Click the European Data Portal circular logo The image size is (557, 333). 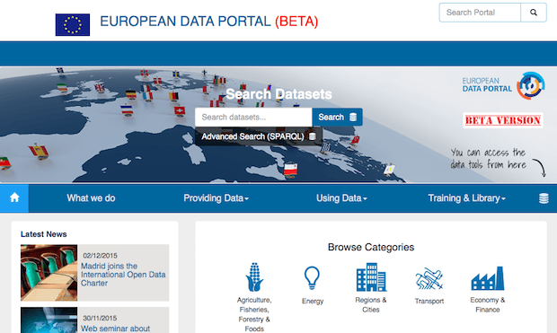[x=531, y=85]
